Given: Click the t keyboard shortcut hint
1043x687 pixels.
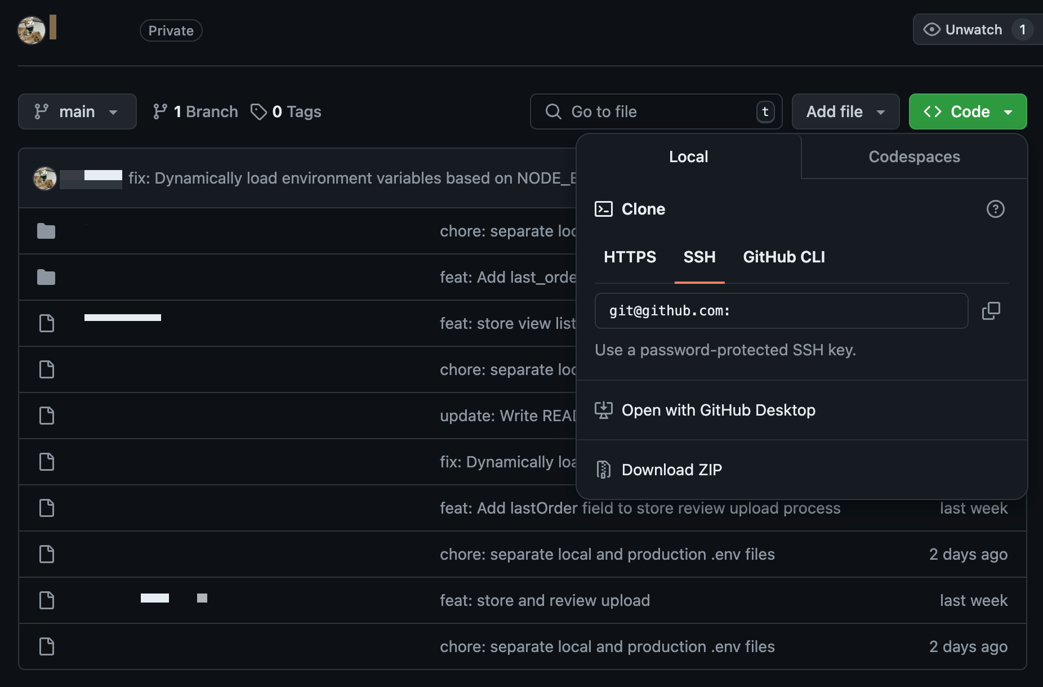Looking at the screenshot, I should (x=765, y=111).
